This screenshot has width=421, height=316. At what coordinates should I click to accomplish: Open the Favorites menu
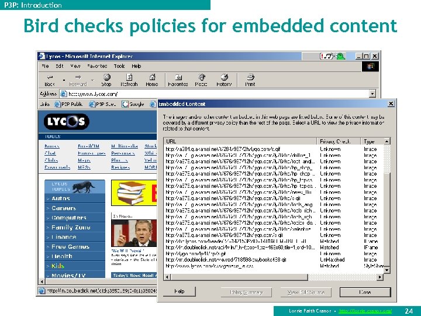coord(97,66)
